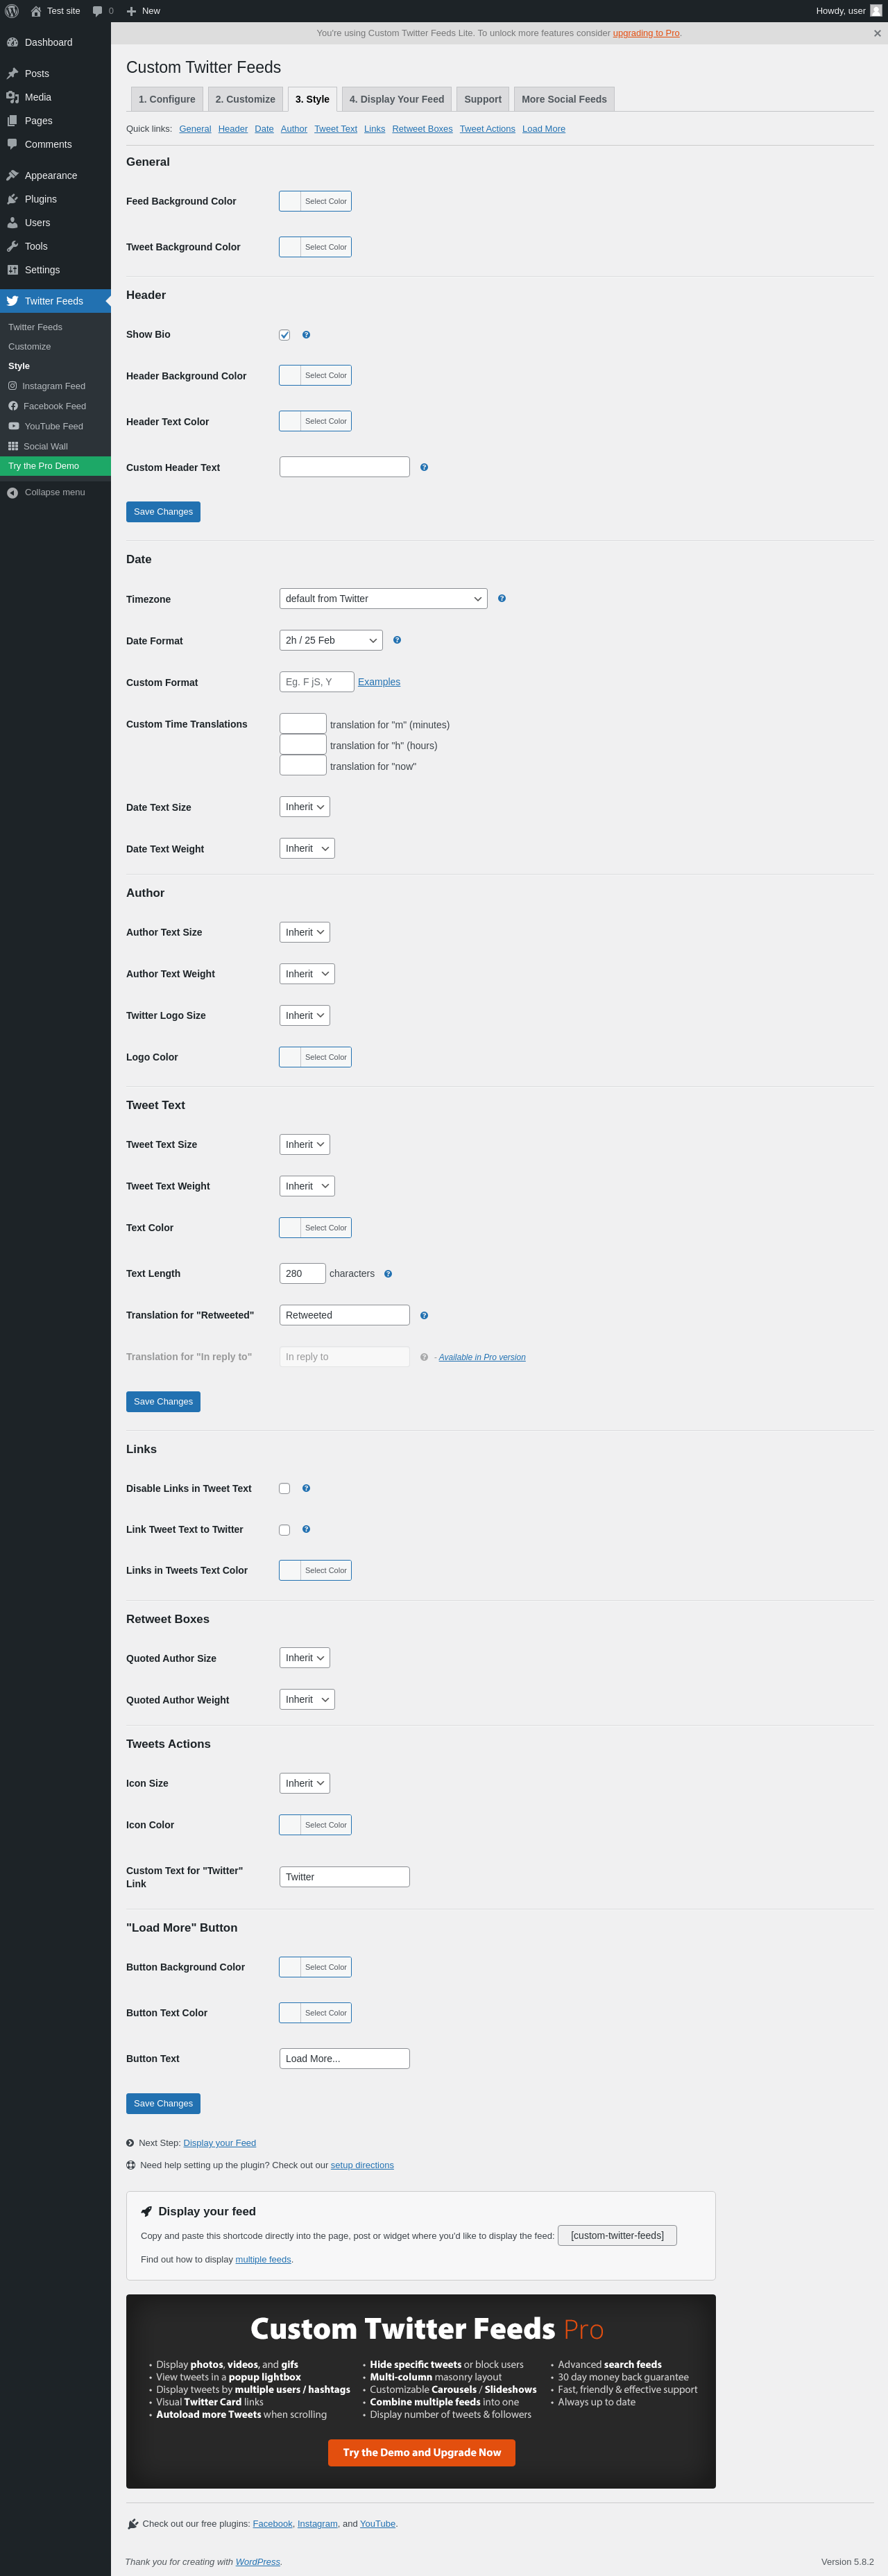888x2576 pixels.
Task: Click help icon beside Translation for Retweeted
Action: (424, 1316)
